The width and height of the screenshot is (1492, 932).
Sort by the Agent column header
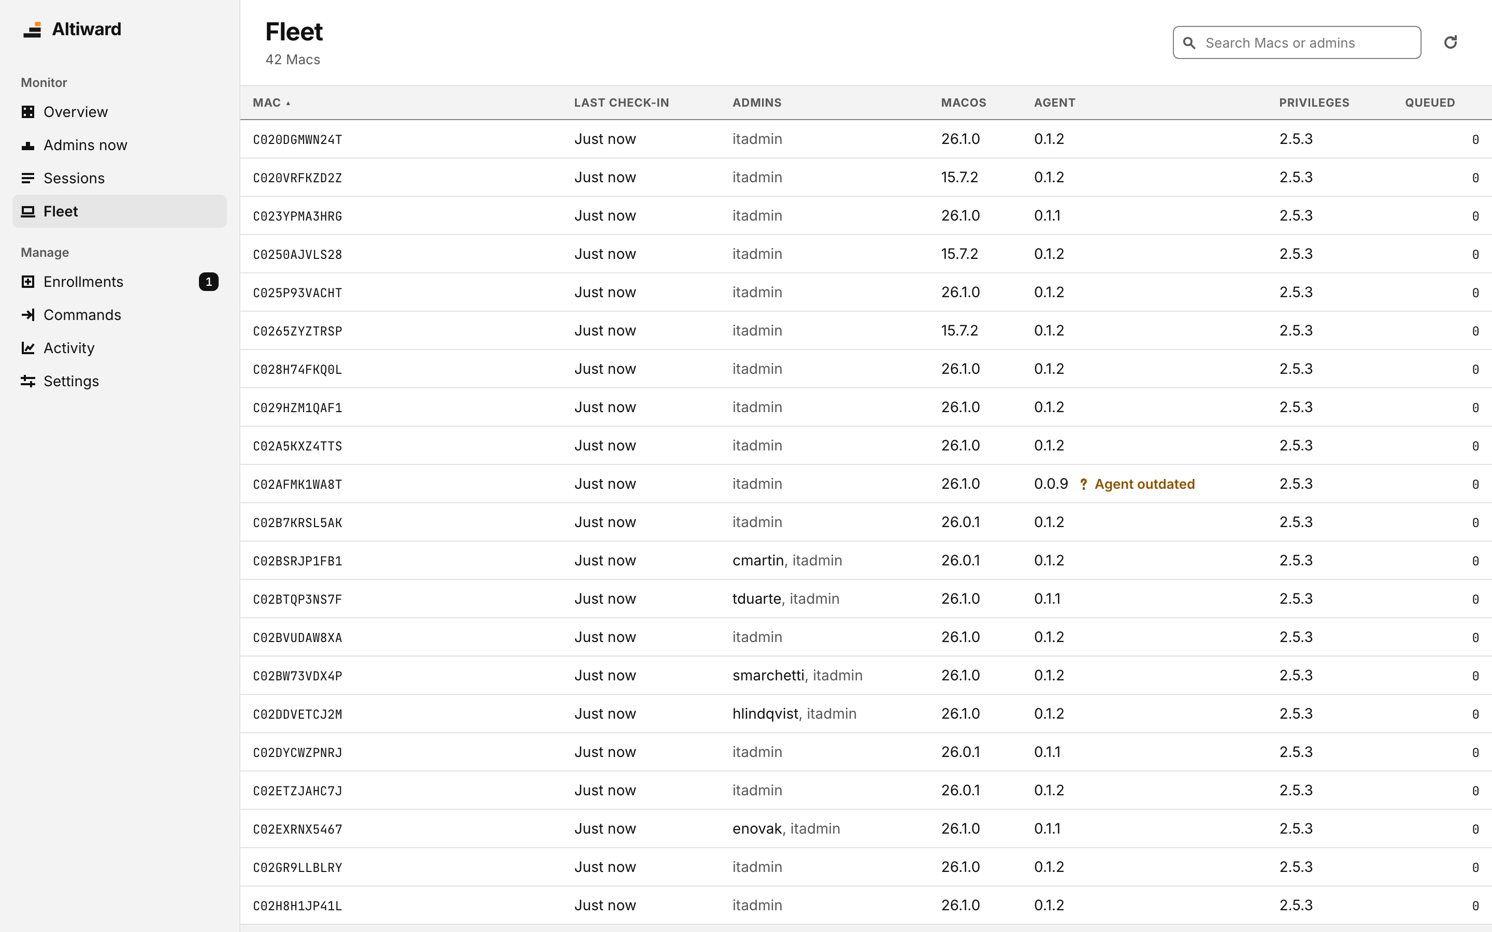1054,103
